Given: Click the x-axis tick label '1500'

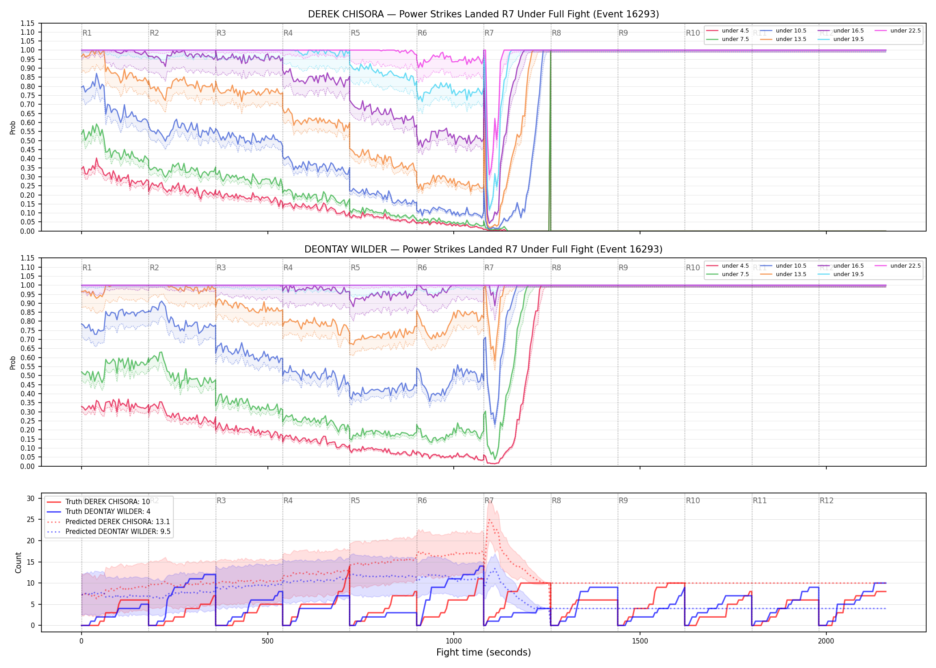Looking at the screenshot, I should [x=640, y=641].
